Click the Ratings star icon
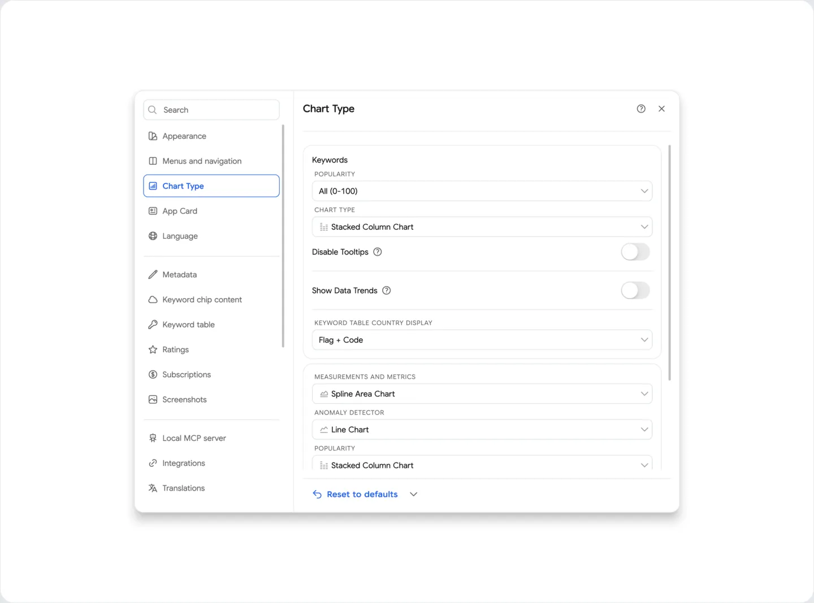Screen dimensions: 814x603 click(x=153, y=349)
